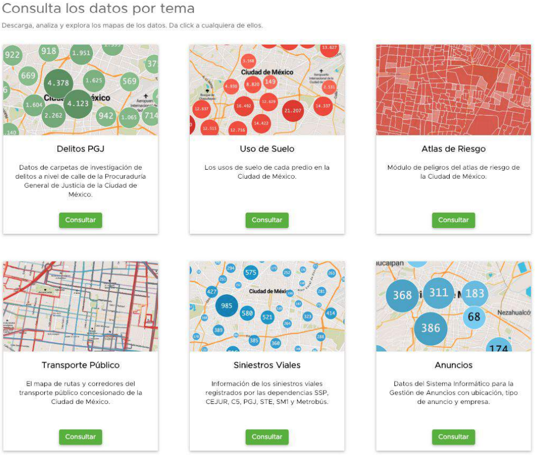Click Consultar under Atlas de Riesgo
Image resolution: width=538 pixels, height=456 pixels.
(453, 220)
